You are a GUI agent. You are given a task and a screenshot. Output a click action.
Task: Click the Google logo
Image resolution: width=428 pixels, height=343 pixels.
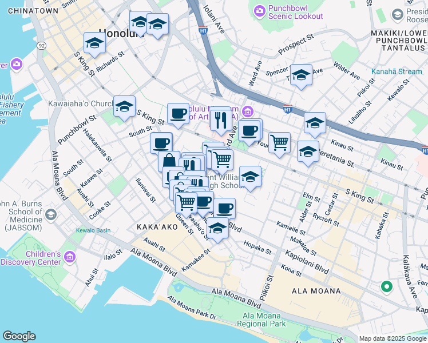[x=19, y=336]
